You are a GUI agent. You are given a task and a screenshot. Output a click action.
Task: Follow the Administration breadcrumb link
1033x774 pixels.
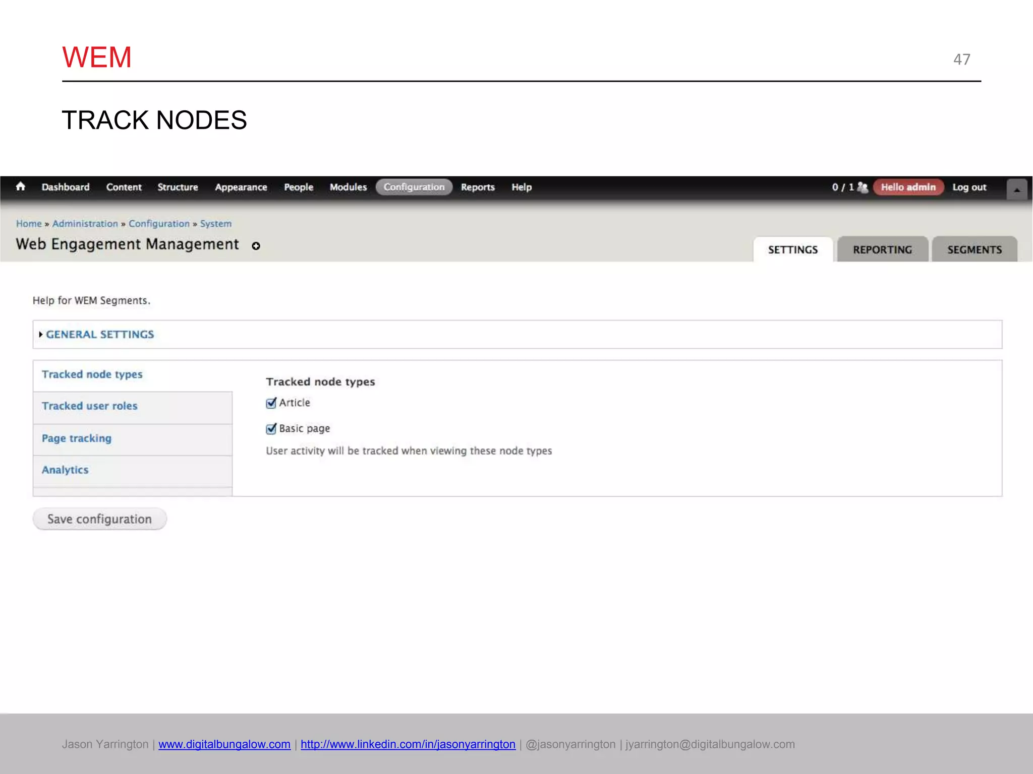(85, 224)
